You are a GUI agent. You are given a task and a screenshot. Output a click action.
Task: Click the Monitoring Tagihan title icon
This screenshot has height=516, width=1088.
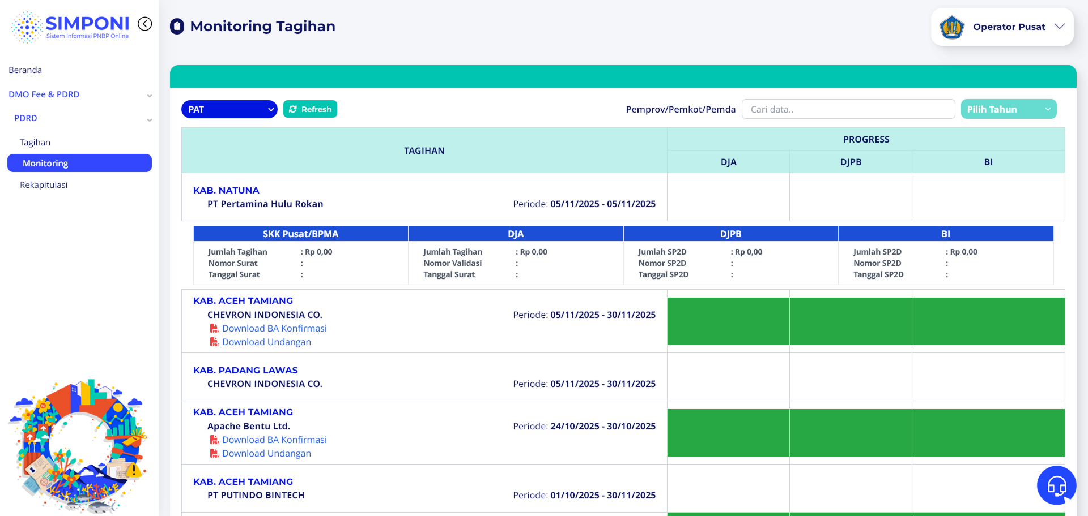coord(177,27)
